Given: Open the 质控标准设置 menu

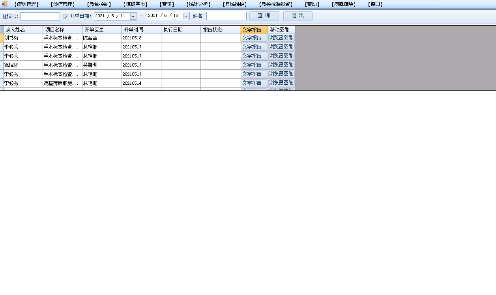Looking at the screenshot, I should pyautogui.click(x=276, y=4).
